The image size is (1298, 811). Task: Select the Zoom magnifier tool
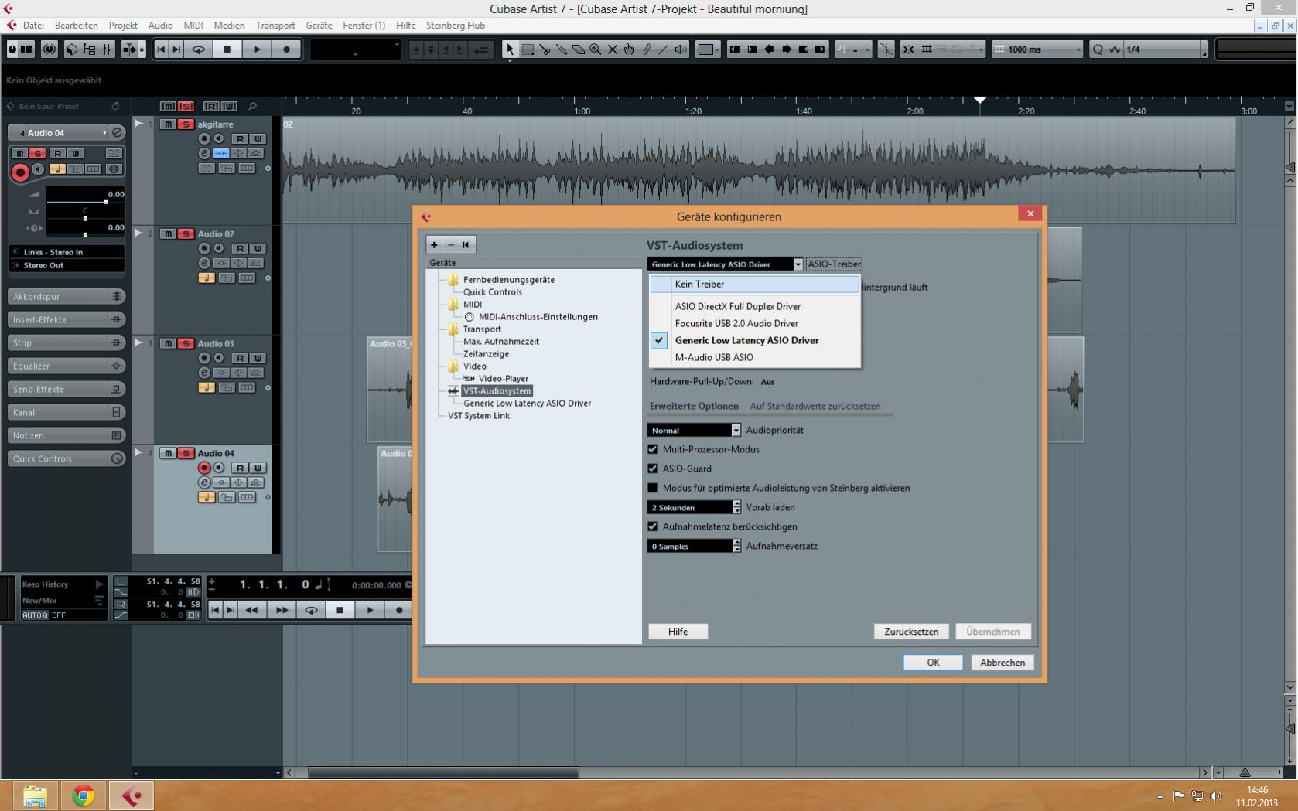[596, 49]
